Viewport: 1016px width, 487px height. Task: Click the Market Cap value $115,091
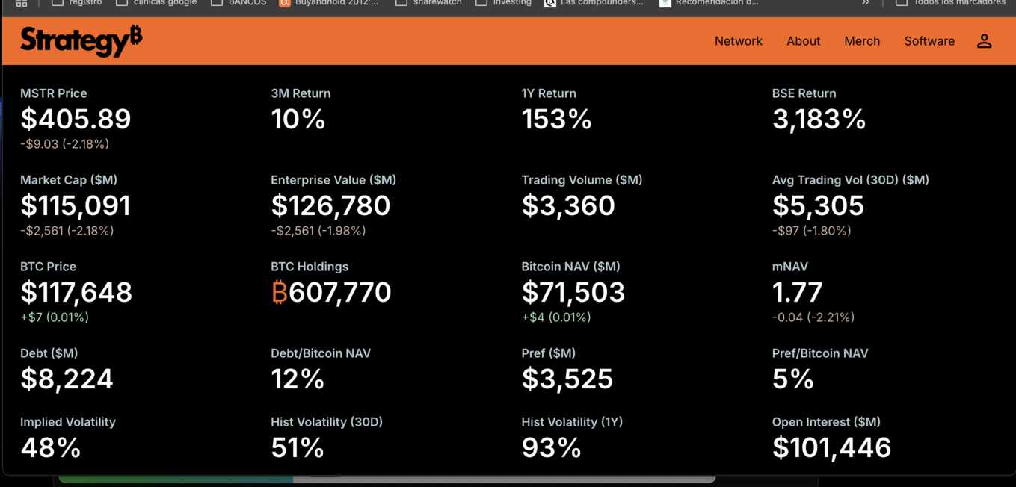(76, 205)
